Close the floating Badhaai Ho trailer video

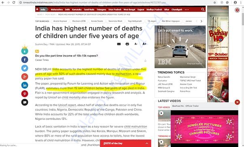(x=237, y=102)
